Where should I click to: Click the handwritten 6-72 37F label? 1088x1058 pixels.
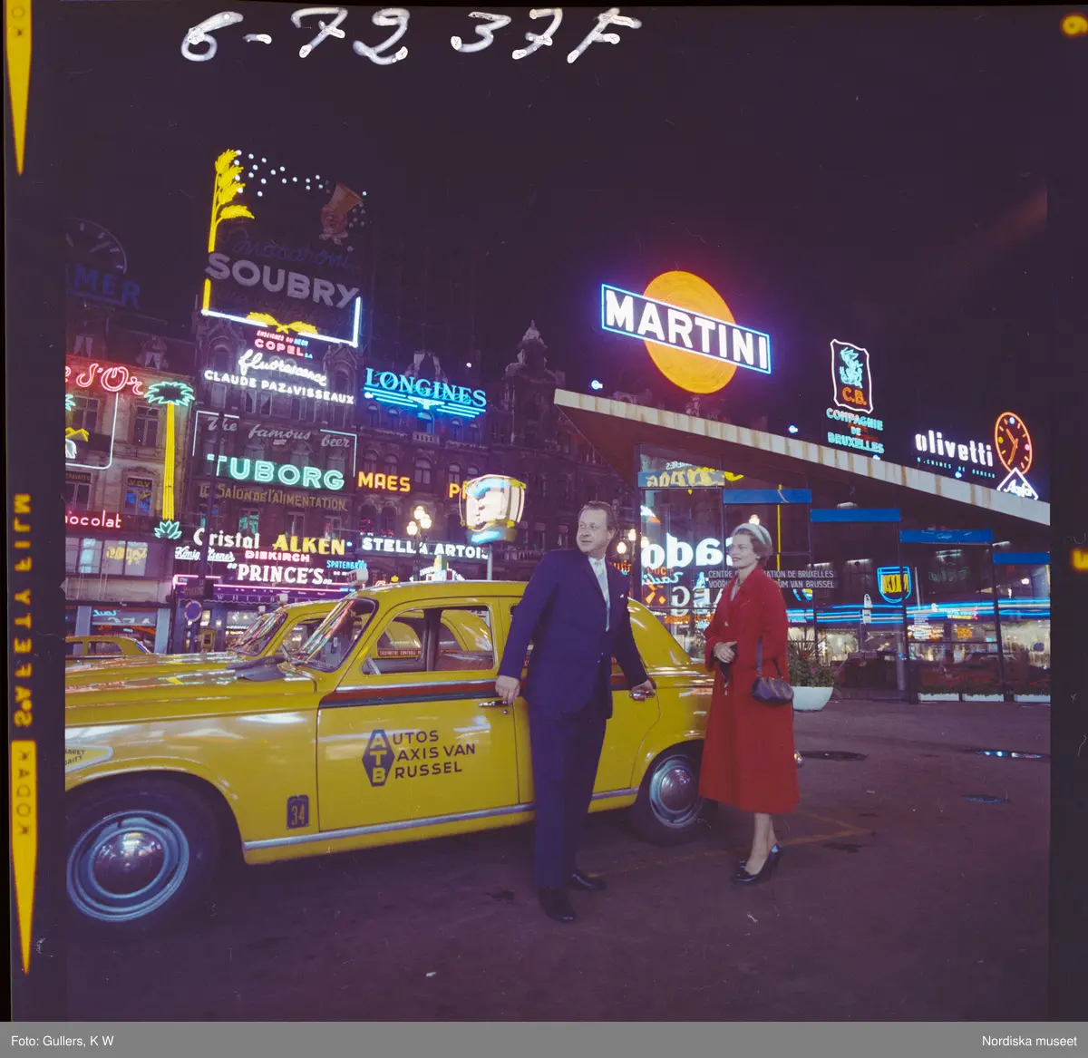click(411, 36)
